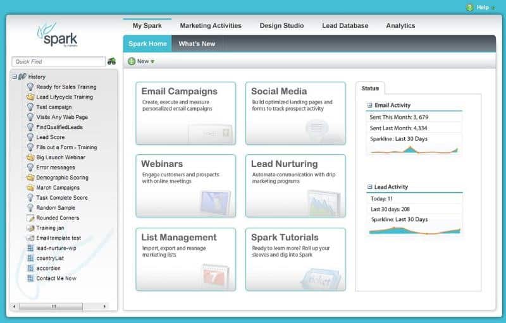Click folder icon beside March Campaigns

click(30, 187)
